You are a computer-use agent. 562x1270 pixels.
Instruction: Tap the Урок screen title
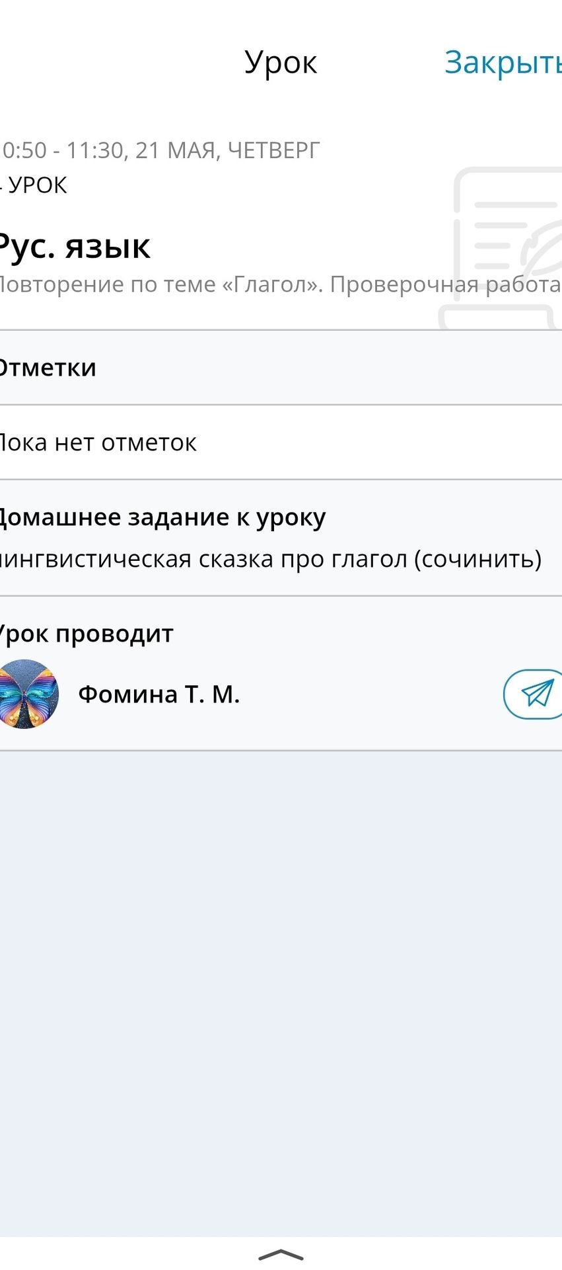click(281, 63)
